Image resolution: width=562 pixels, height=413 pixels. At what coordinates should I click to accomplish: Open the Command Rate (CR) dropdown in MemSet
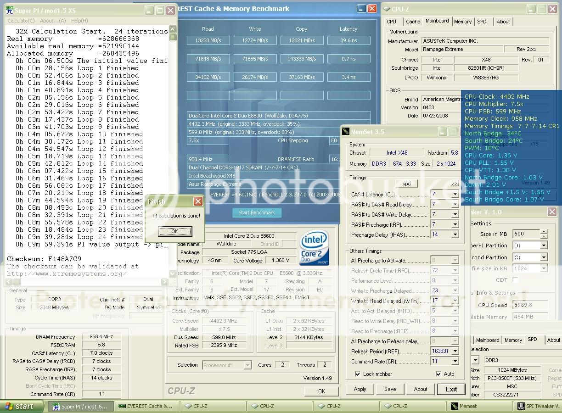[x=455, y=361]
